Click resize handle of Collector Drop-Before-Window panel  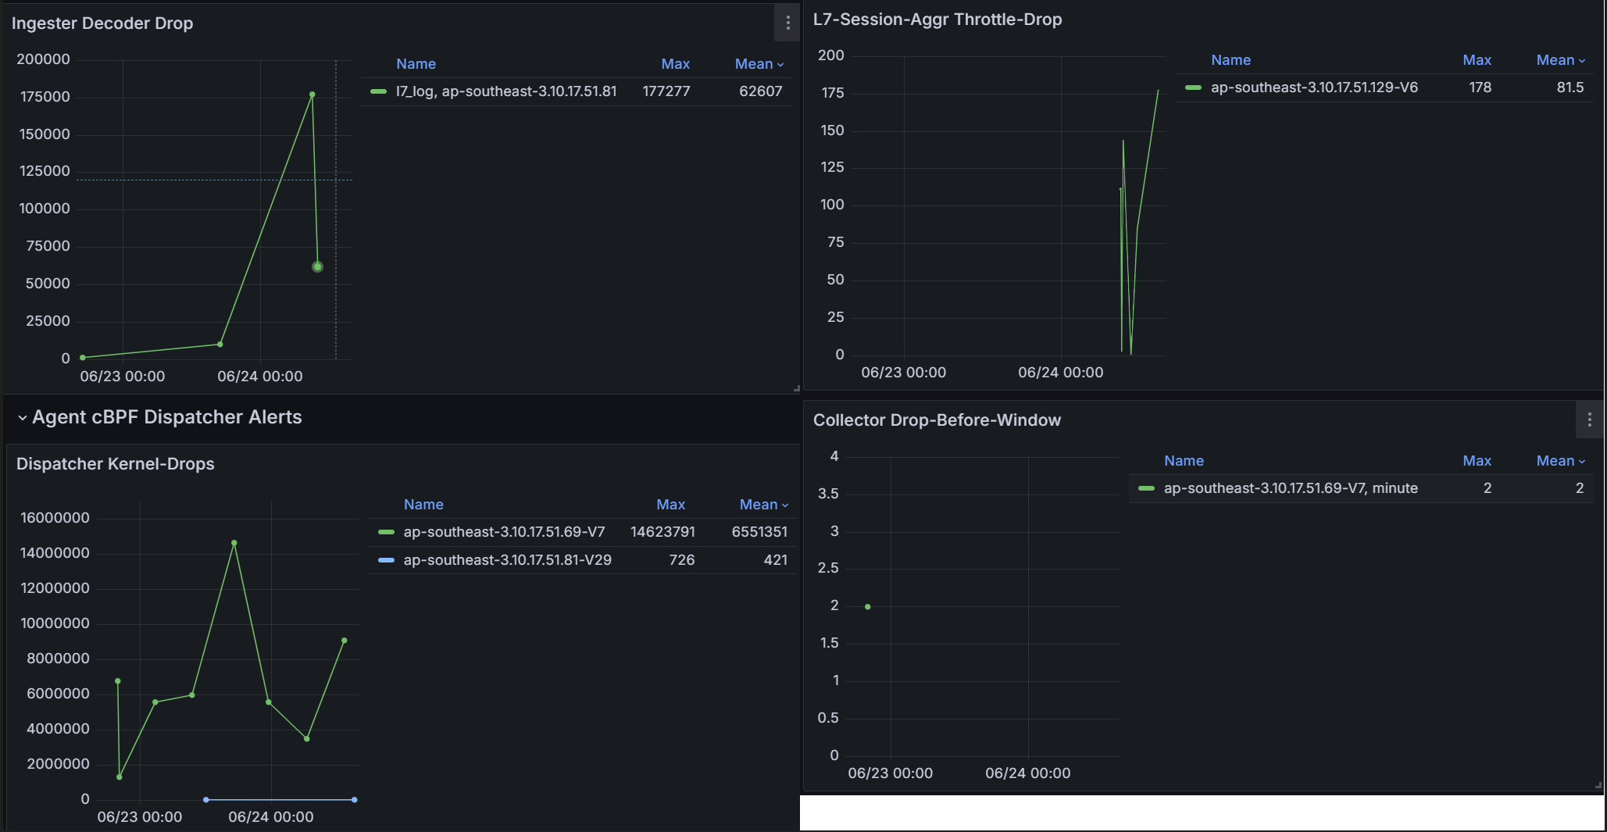point(1598,786)
